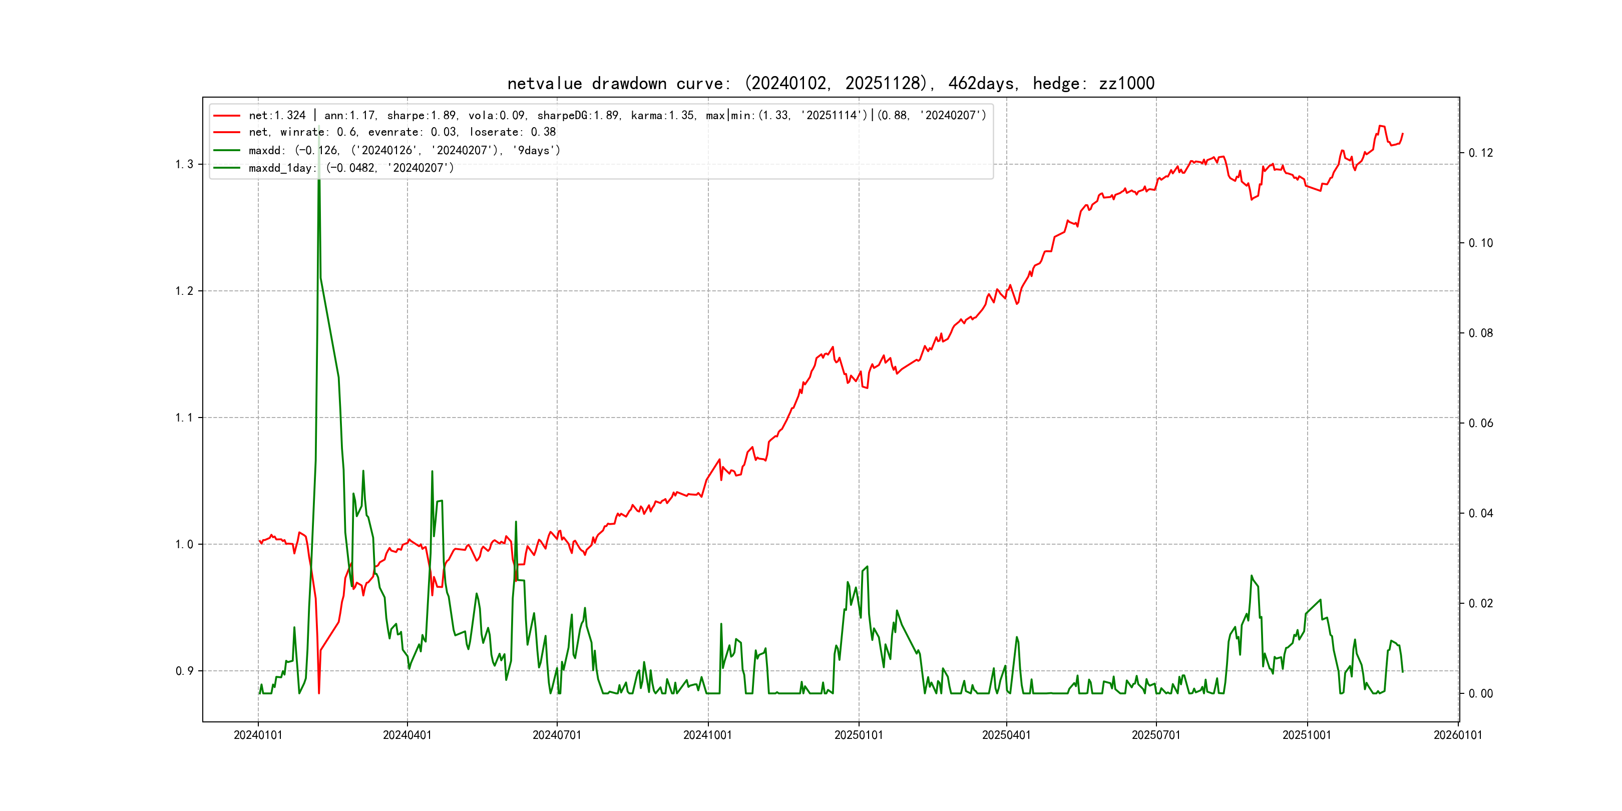
Task: Click x-axis label 20240701
Action: click(557, 735)
